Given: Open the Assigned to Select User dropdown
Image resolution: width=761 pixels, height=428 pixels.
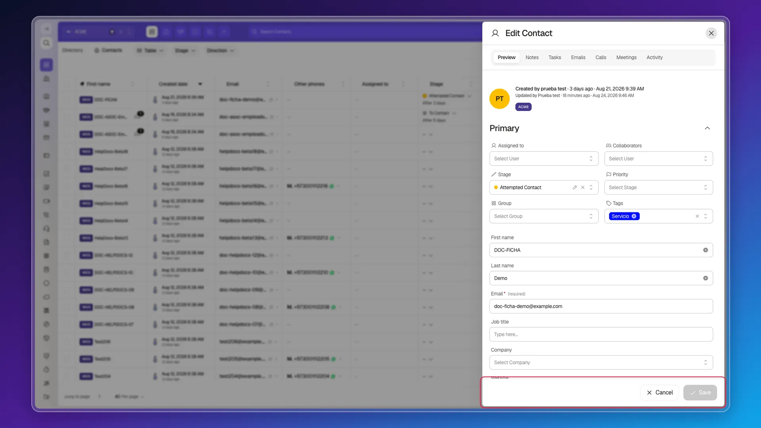Looking at the screenshot, I should (x=544, y=159).
